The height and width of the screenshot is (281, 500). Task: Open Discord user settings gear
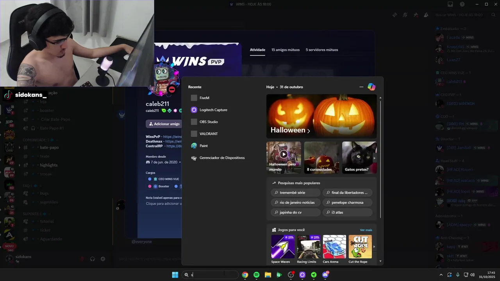click(x=103, y=259)
